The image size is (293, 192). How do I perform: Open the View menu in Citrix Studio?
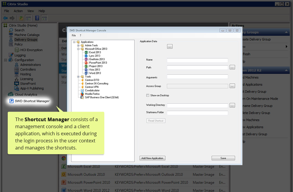click(31, 11)
